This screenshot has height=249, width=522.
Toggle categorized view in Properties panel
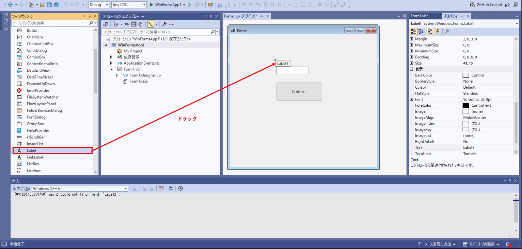(413, 32)
